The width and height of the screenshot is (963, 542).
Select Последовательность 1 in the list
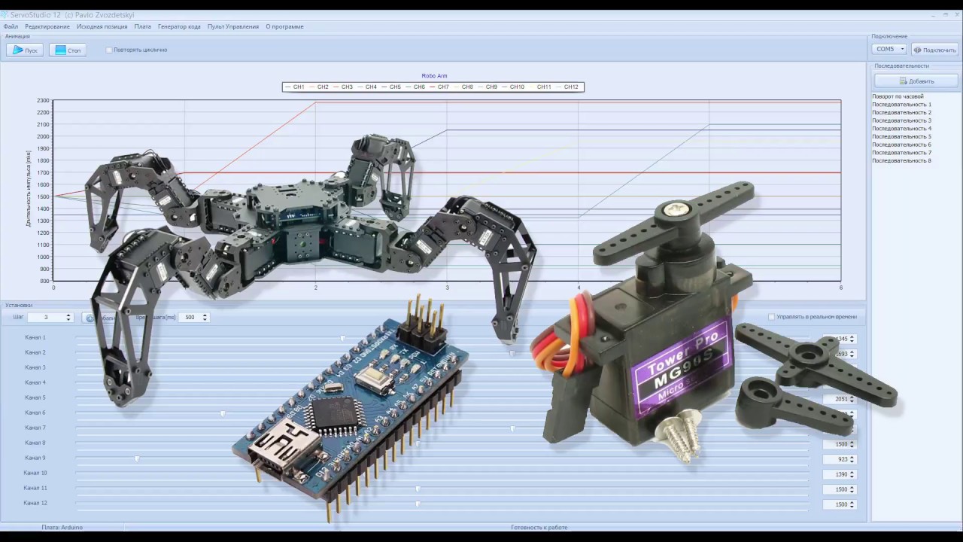(901, 105)
